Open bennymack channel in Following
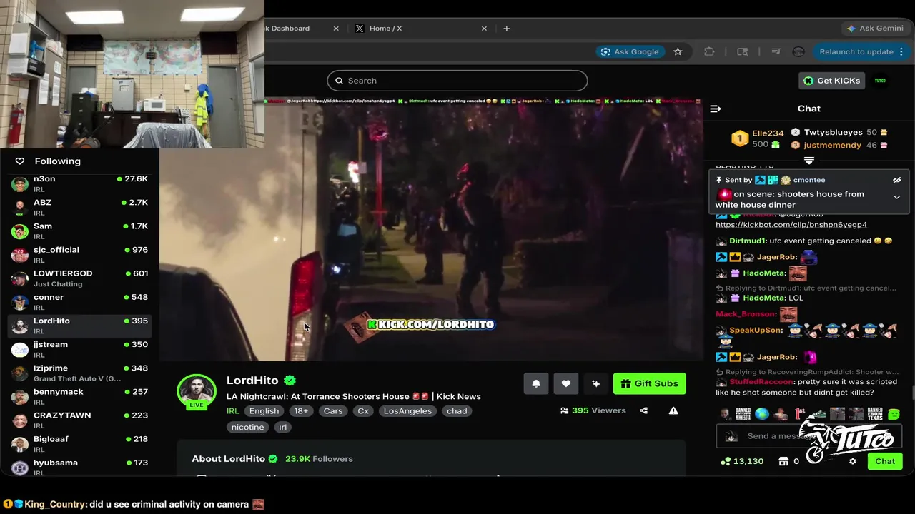Screen dimensions: 915x514 (80, 396)
